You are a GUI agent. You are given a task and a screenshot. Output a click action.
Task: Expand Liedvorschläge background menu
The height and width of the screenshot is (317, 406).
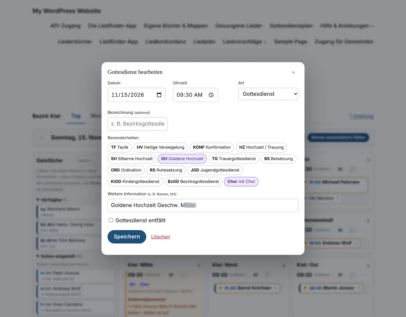244,41
